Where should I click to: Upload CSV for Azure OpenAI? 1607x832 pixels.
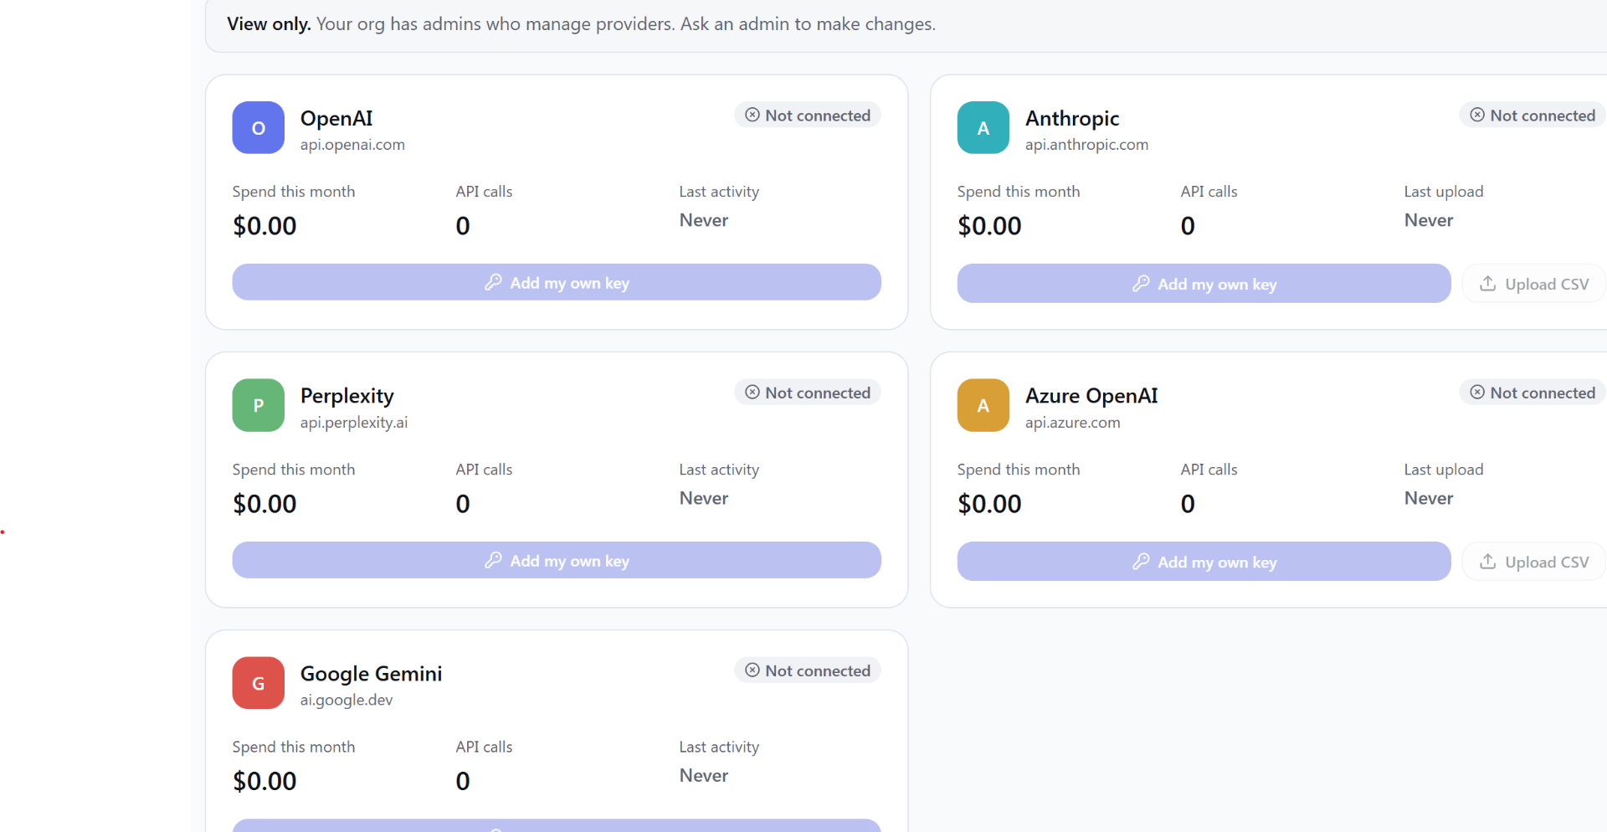pos(1533,562)
